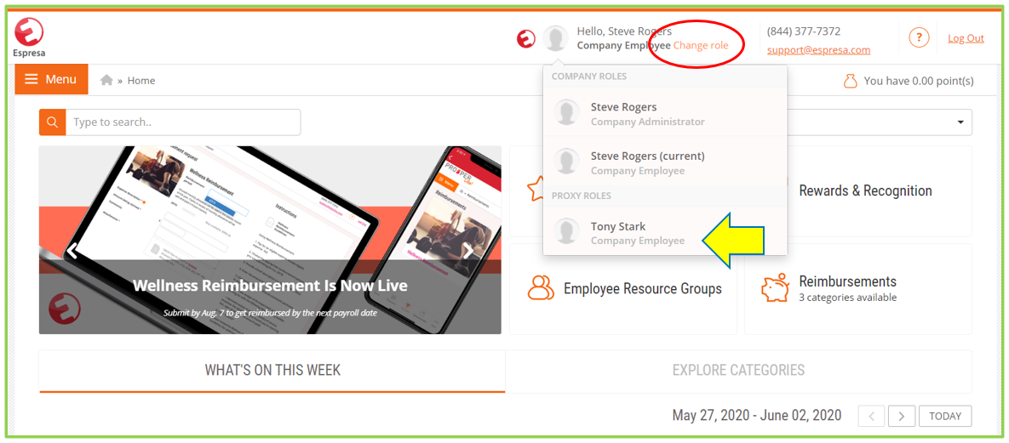The width and height of the screenshot is (1009, 443).
Task: Open the dropdown arrow right of search
Action: (x=960, y=122)
